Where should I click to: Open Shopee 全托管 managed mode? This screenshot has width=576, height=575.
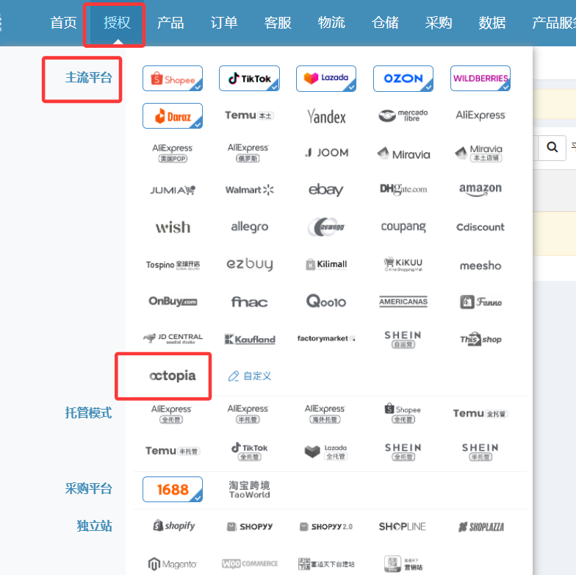click(x=403, y=413)
